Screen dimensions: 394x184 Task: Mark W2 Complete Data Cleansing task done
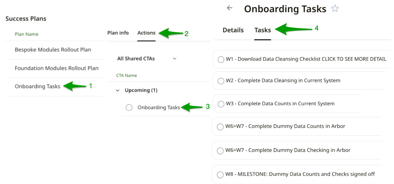click(x=221, y=81)
